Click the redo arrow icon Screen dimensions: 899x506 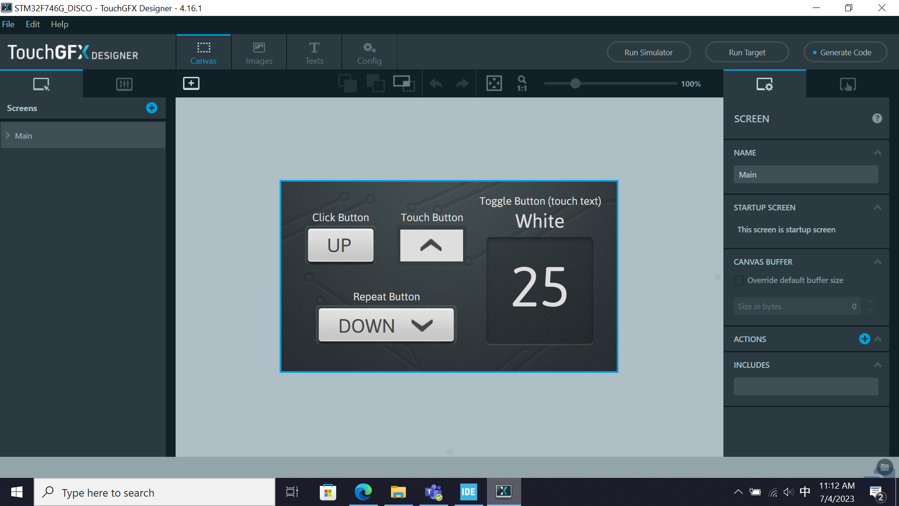pyautogui.click(x=462, y=83)
